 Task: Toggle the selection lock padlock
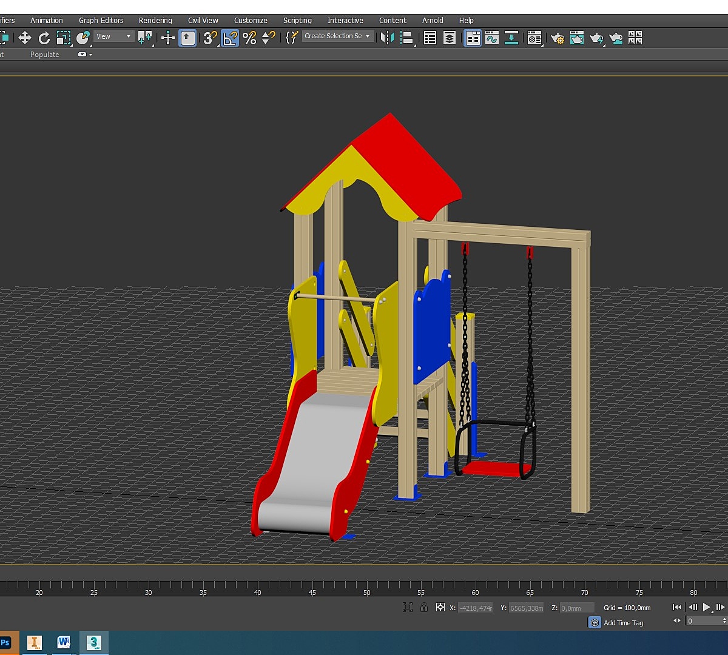[423, 607]
